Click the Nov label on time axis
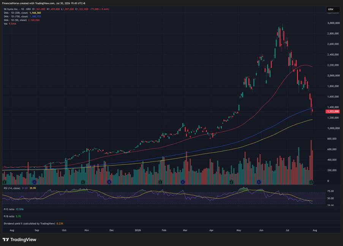This screenshot has height=246, width=343. [87, 230]
